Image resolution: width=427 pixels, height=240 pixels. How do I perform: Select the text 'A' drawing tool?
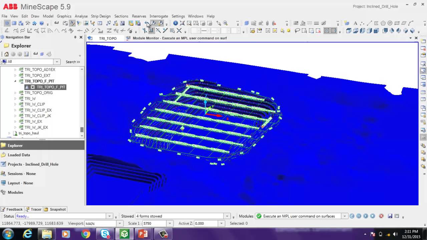click(355, 23)
